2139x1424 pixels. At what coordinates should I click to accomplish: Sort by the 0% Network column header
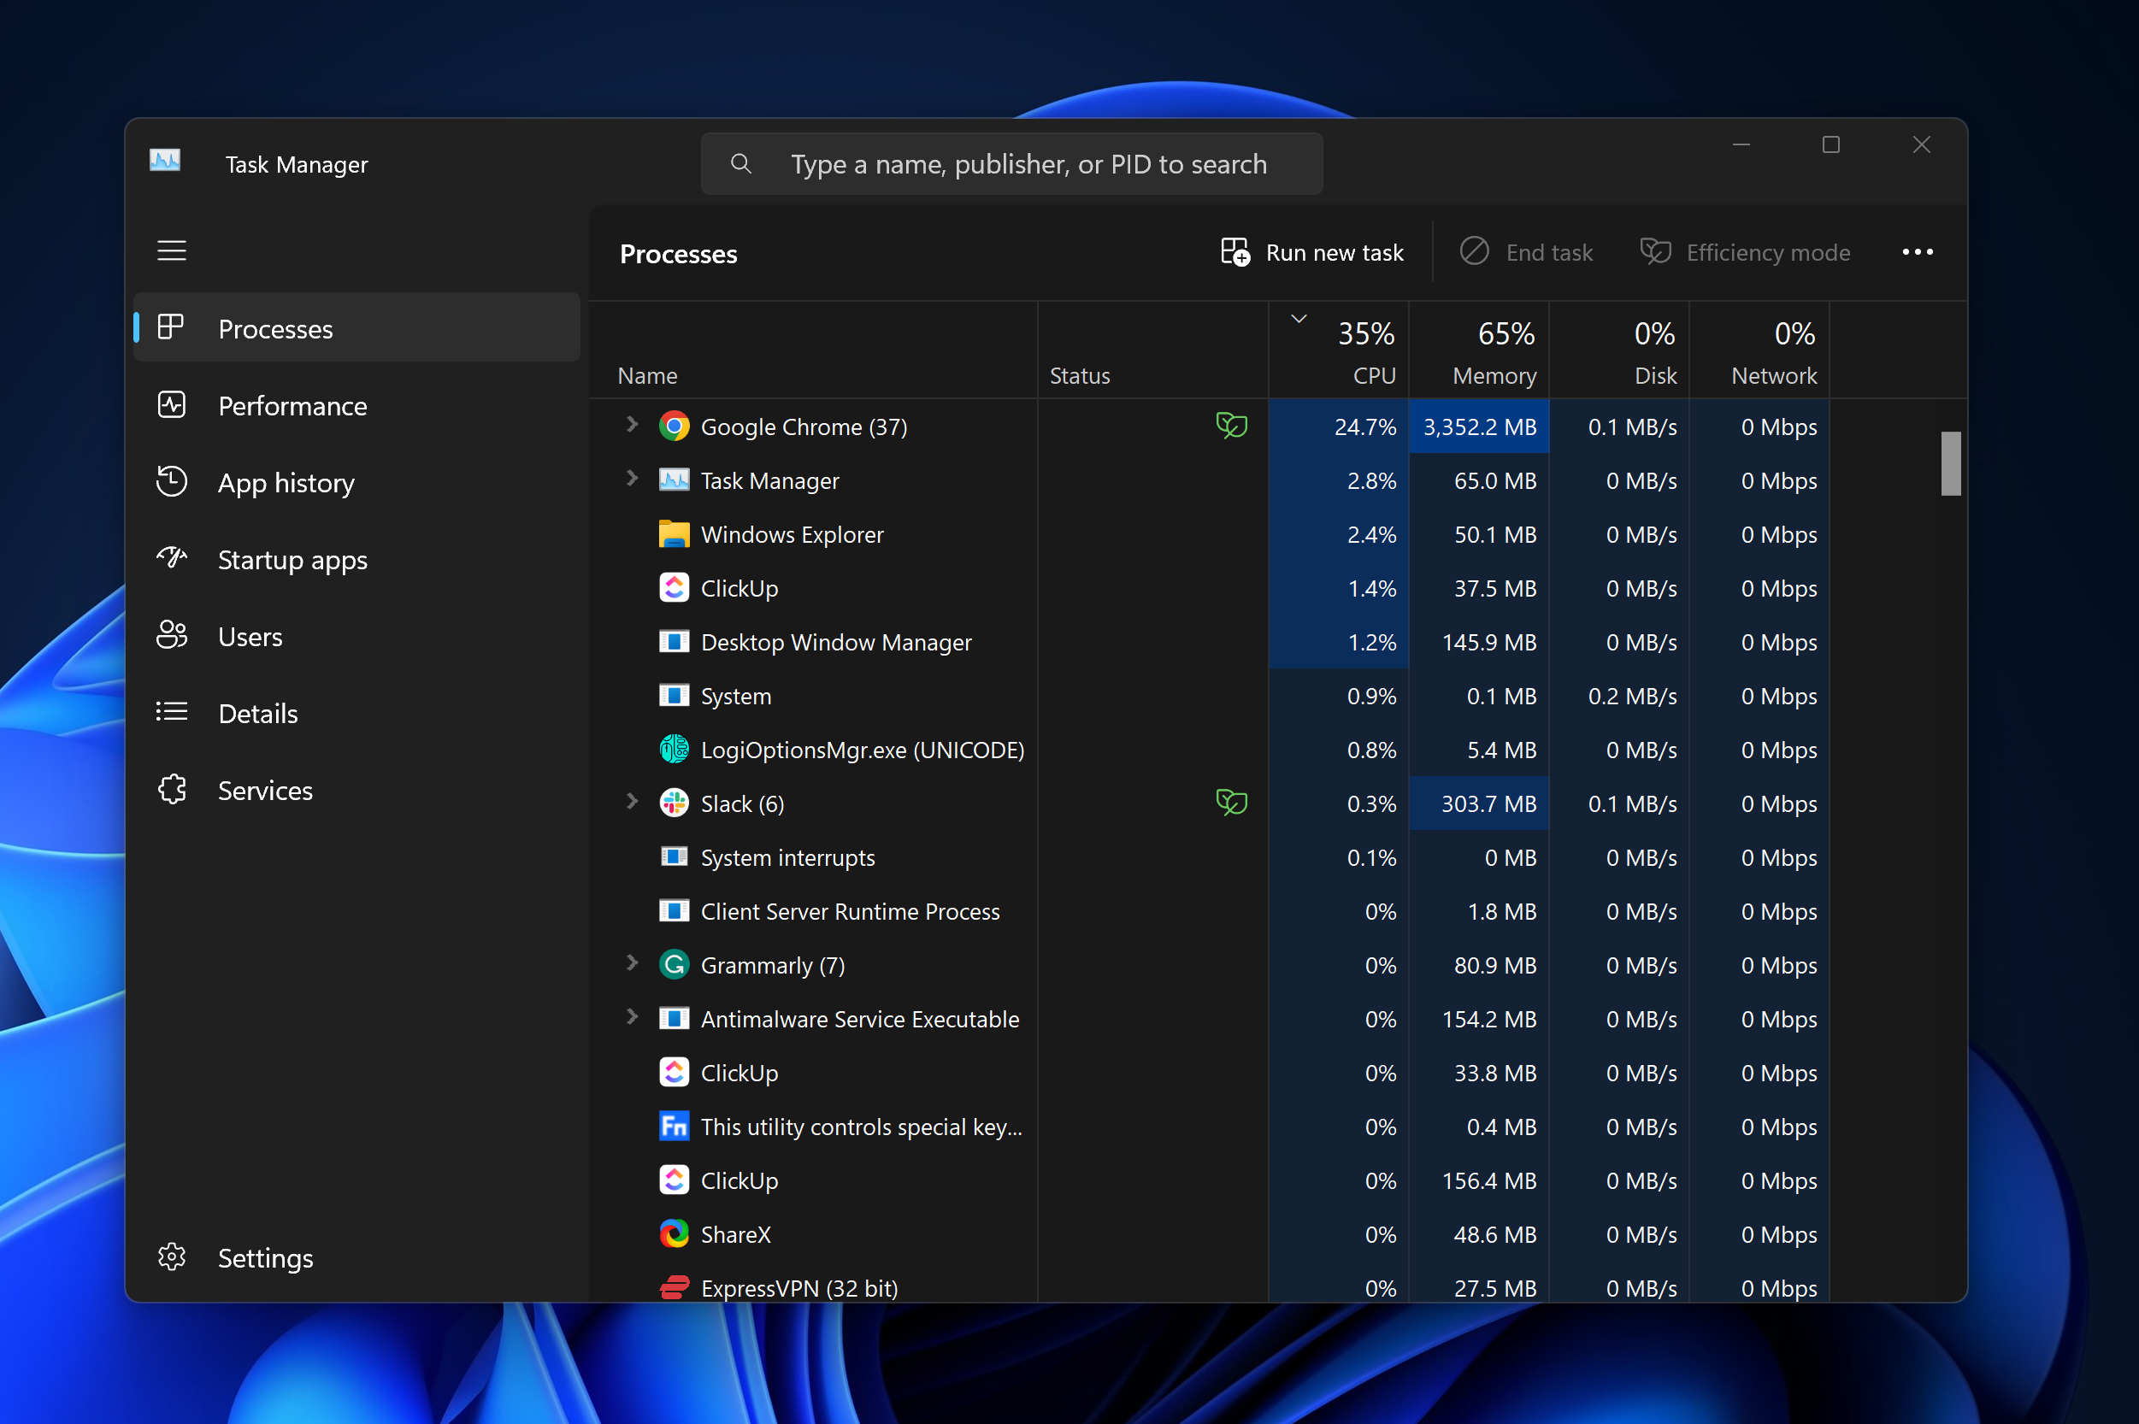tap(1759, 350)
